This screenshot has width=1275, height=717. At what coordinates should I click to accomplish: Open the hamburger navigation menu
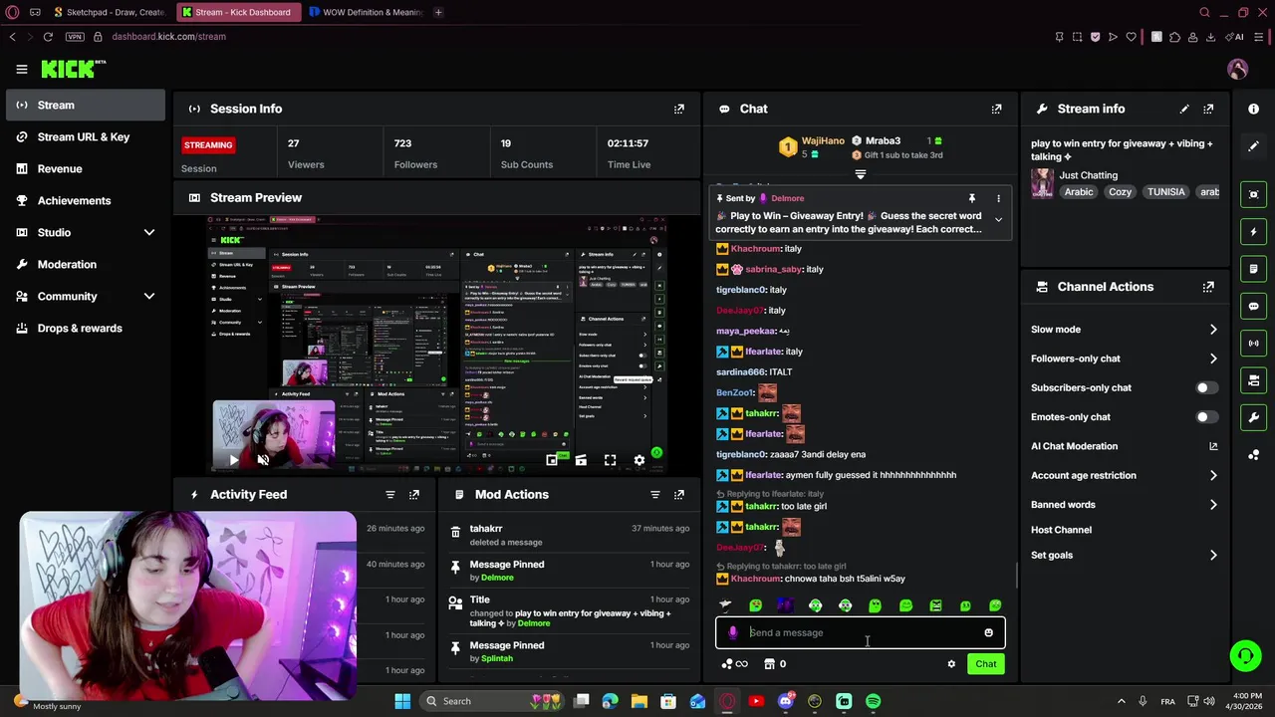coord(22,69)
